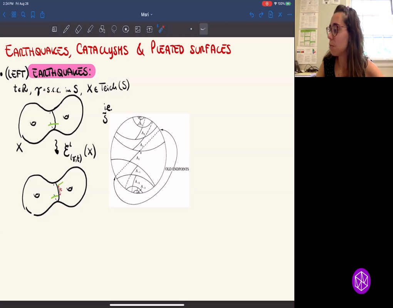Exit with the back arrow

tap(4, 15)
